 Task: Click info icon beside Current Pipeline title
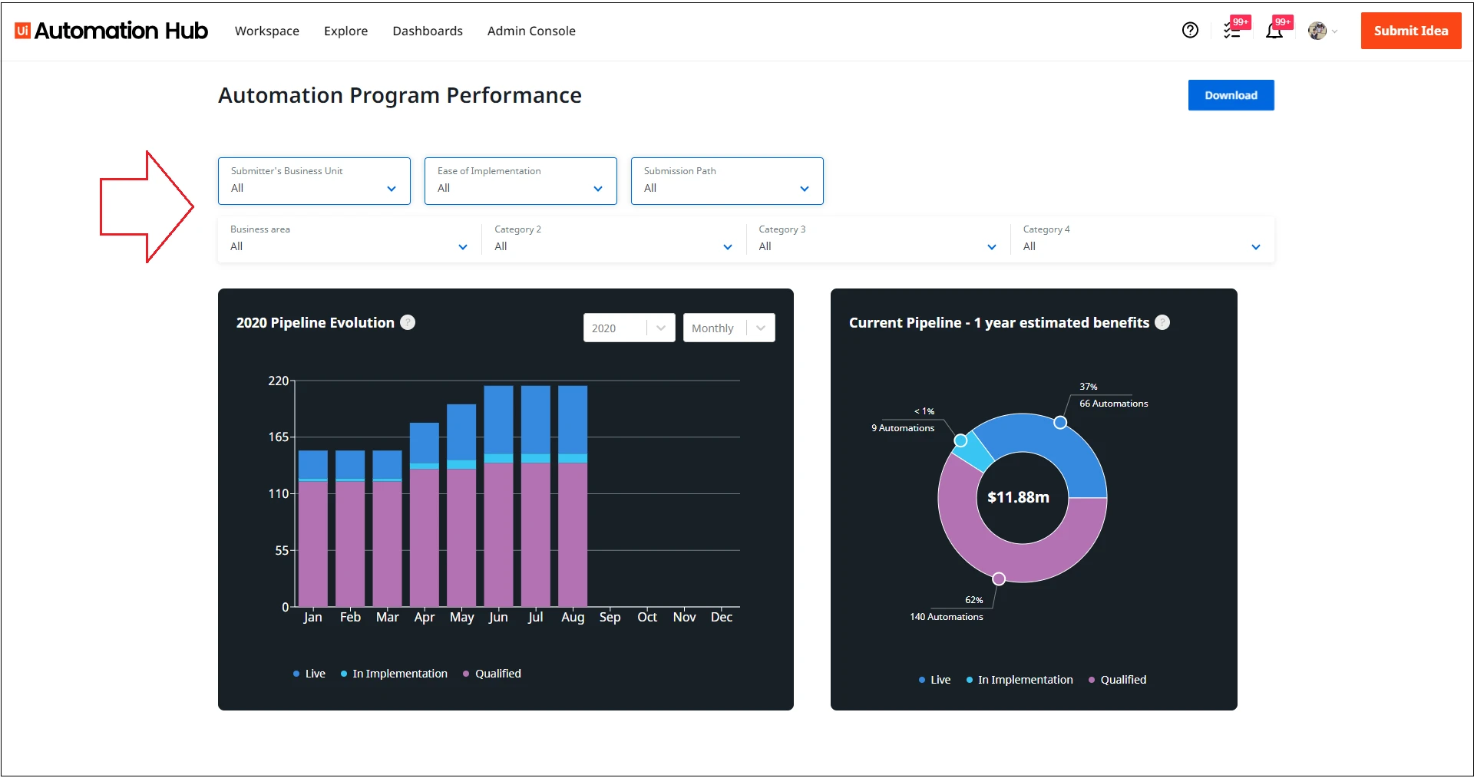click(x=1162, y=322)
